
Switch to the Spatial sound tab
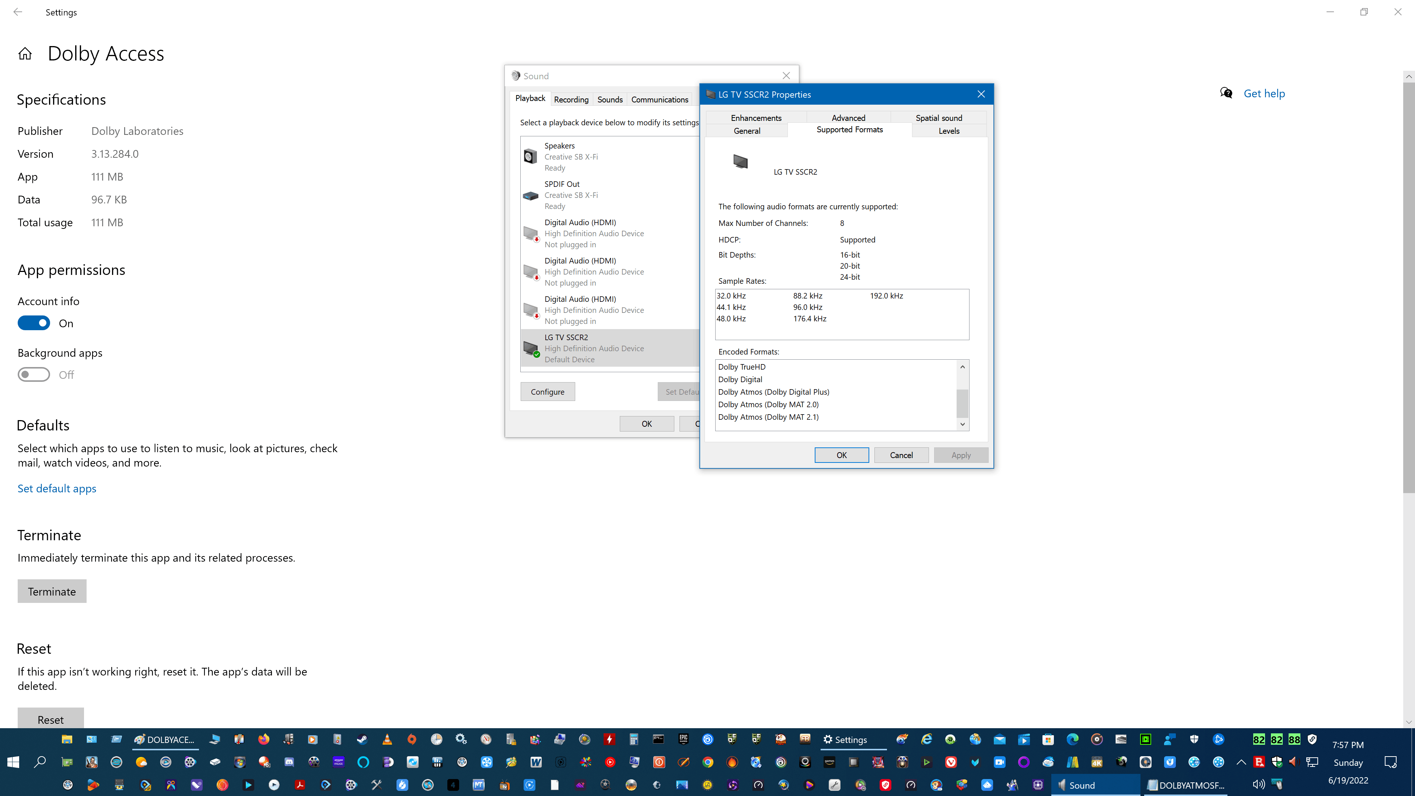pyautogui.click(x=939, y=118)
